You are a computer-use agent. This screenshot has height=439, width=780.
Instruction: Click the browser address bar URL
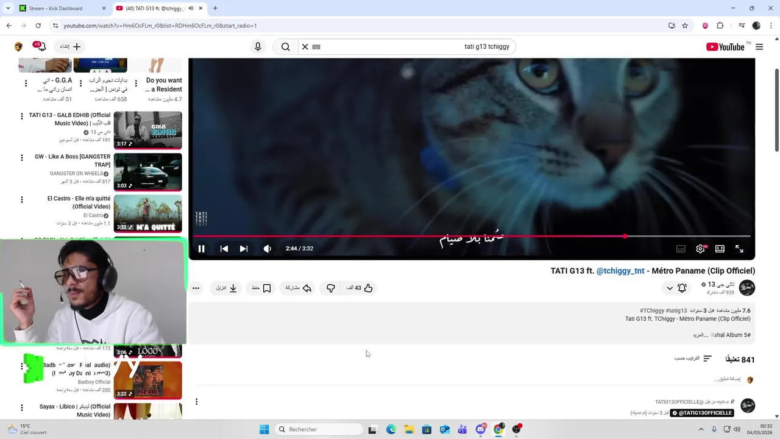(x=160, y=26)
